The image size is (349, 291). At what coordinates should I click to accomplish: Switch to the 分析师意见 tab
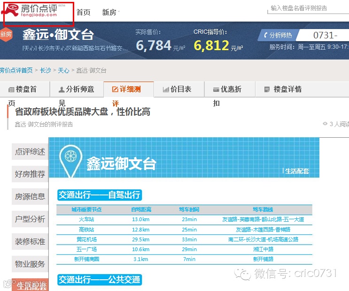[x=77, y=89]
